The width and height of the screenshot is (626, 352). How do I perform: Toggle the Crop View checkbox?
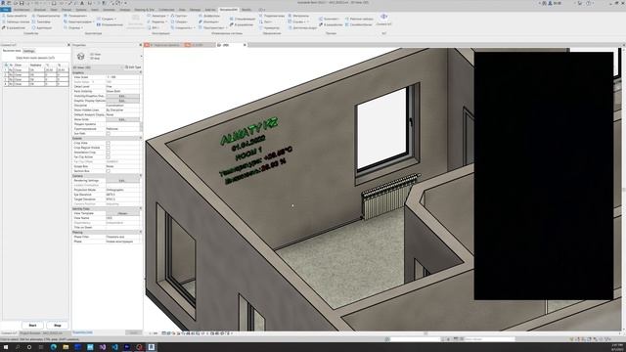point(108,143)
